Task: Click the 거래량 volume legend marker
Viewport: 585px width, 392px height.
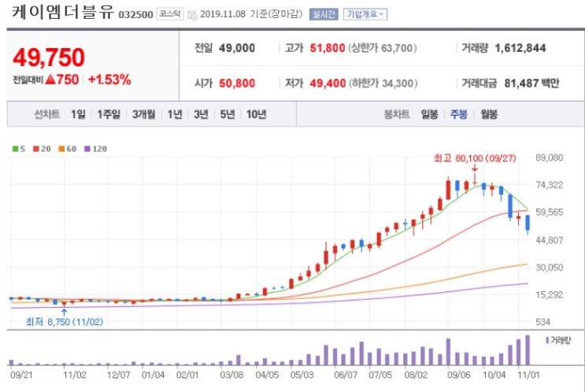Action: [558, 340]
